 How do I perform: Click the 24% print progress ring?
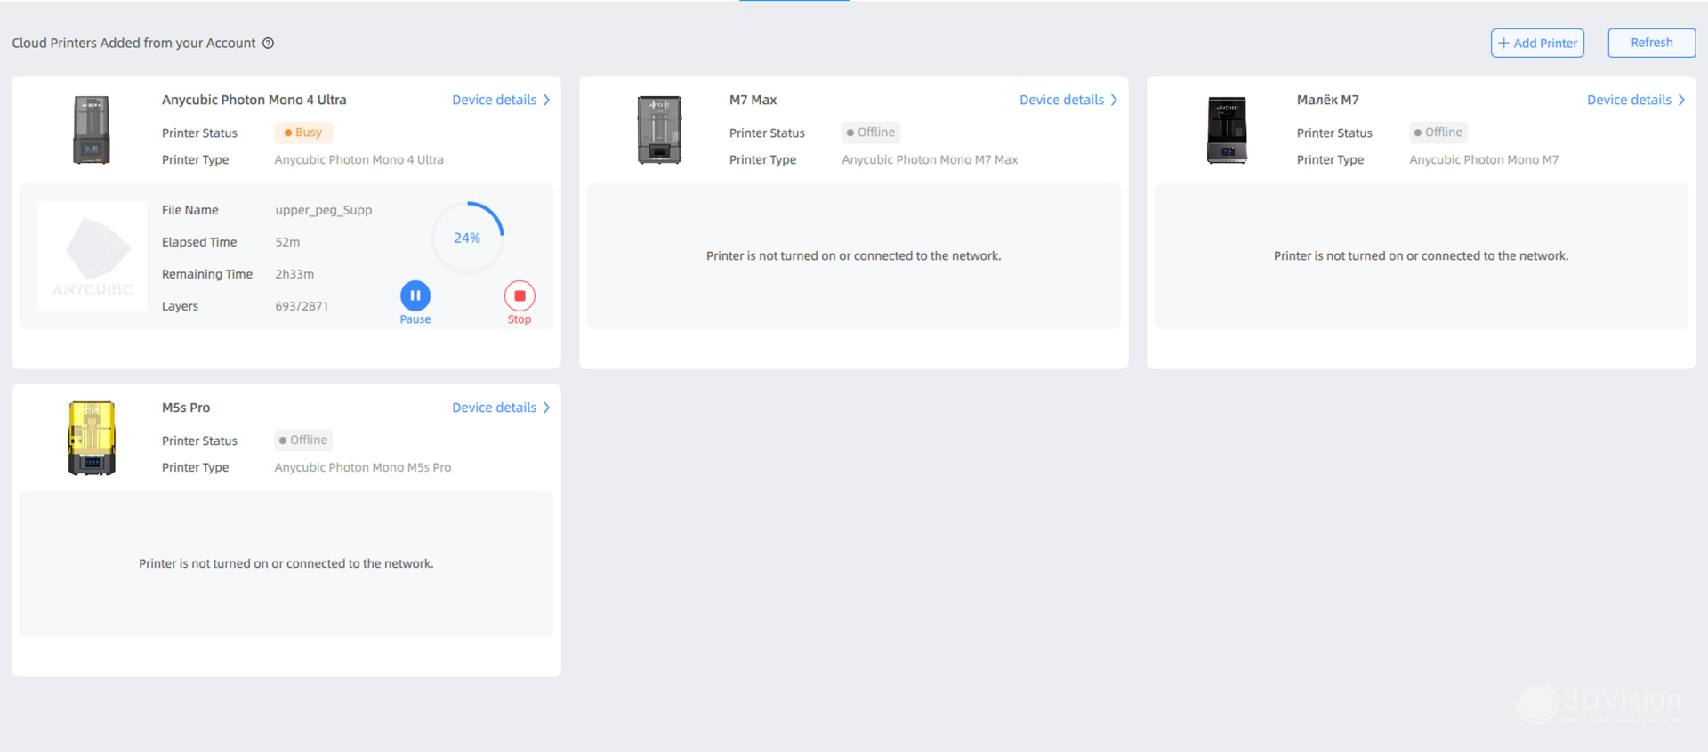pyautogui.click(x=467, y=238)
